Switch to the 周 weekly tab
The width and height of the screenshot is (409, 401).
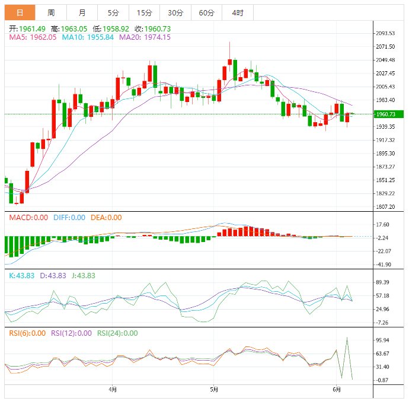(51, 12)
